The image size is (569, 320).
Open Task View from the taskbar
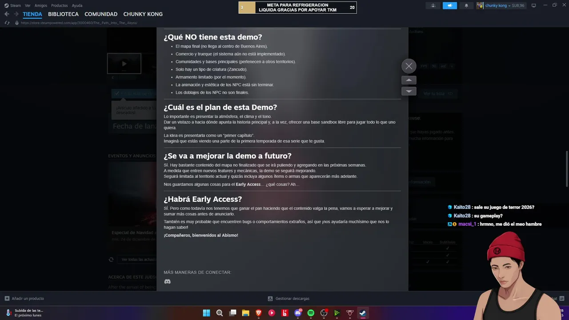pyautogui.click(x=232, y=313)
